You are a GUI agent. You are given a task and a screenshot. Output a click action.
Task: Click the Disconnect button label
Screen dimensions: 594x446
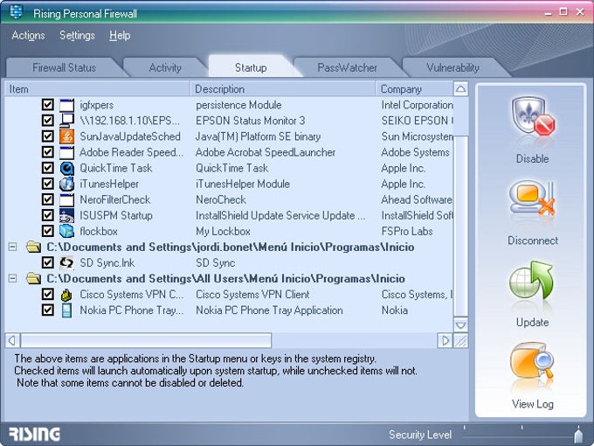click(533, 240)
